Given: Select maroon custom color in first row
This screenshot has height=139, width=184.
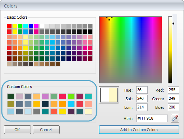Looking at the screenshot, I should [x=80, y=96].
